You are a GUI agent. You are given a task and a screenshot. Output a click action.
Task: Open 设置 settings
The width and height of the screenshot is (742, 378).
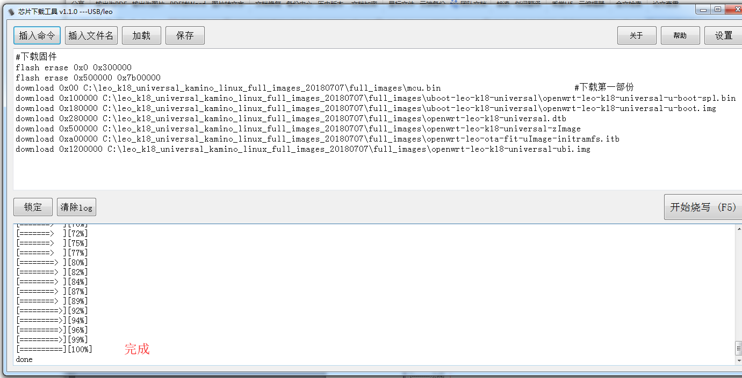pos(723,35)
